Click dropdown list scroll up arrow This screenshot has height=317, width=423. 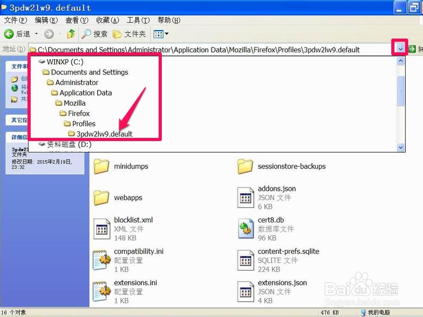[401, 61]
